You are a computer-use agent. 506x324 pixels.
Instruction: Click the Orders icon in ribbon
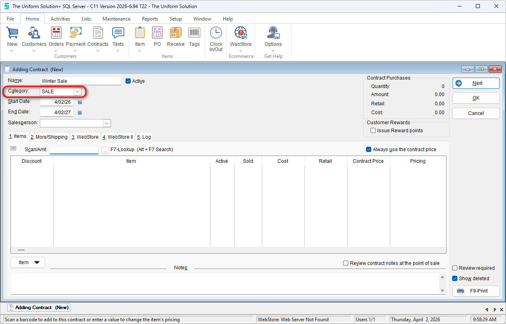(56, 33)
